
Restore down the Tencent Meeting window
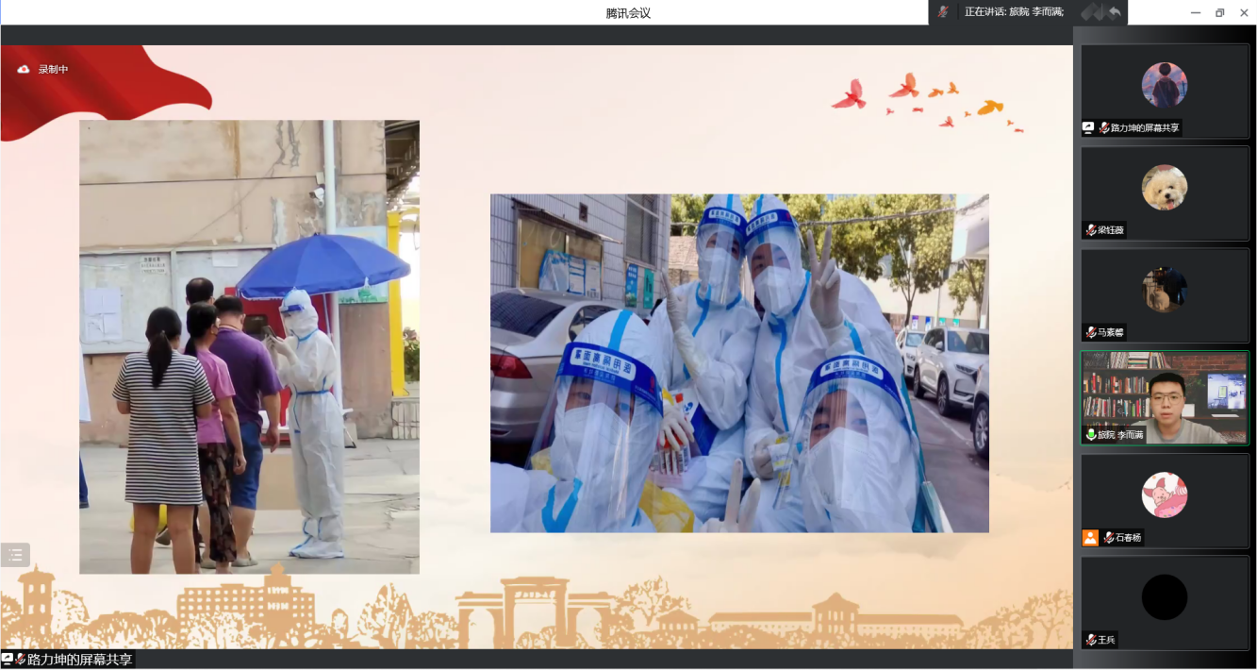(x=1219, y=12)
